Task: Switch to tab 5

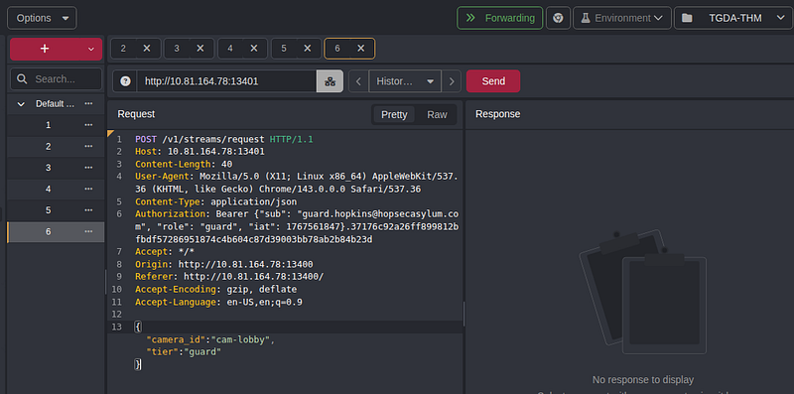Action: [x=284, y=49]
